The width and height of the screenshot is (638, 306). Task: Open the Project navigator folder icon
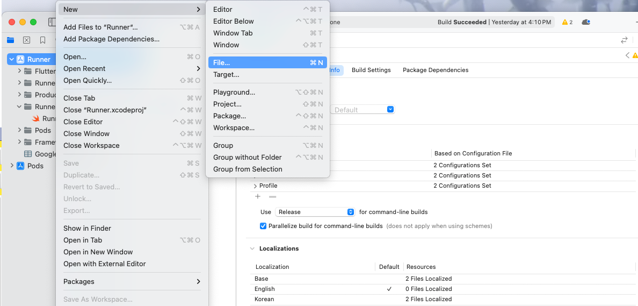[11, 40]
